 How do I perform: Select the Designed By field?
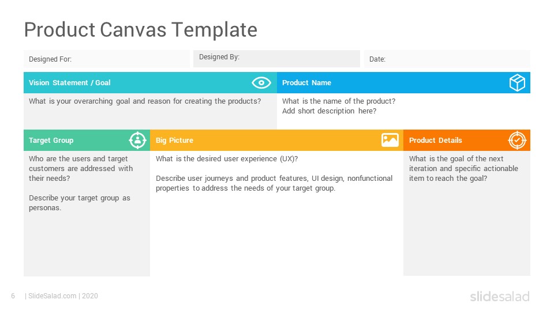tap(276, 59)
